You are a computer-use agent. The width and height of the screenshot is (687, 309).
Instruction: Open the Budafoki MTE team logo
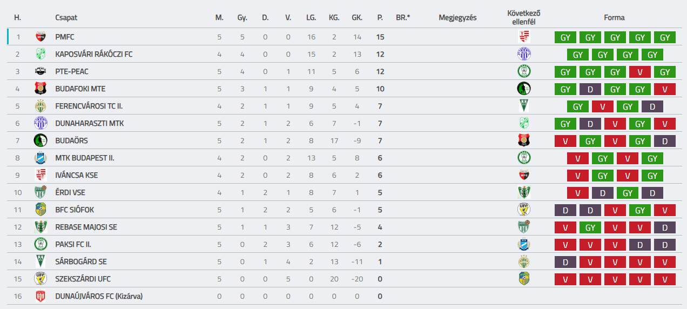41,89
